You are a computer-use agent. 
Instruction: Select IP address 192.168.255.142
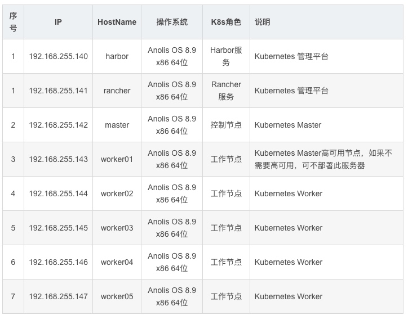pyautogui.click(x=59, y=125)
